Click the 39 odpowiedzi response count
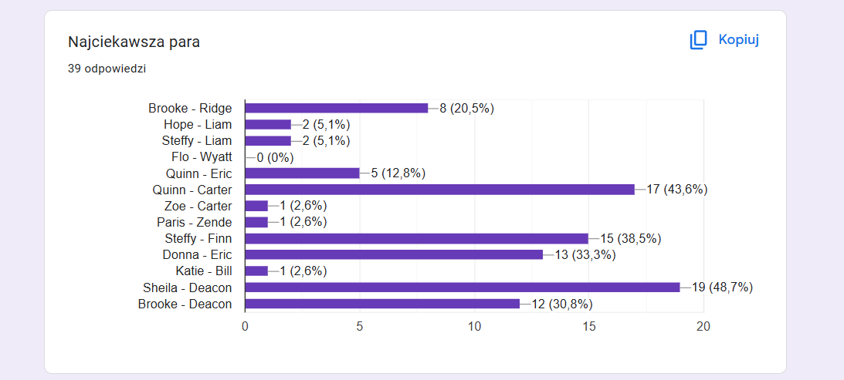The height and width of the screenshot is (380, 844). click(107, 69)
